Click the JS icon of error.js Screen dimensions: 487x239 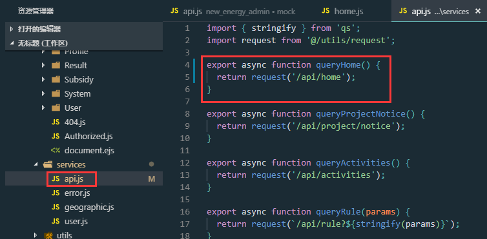click(x=56, y=193)
